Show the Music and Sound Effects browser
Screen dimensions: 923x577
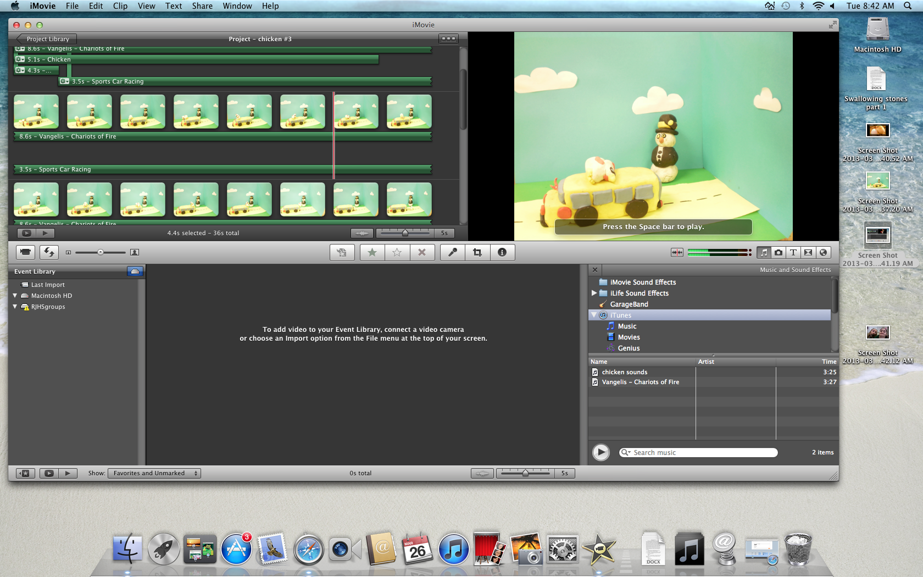tap(764, 252)
